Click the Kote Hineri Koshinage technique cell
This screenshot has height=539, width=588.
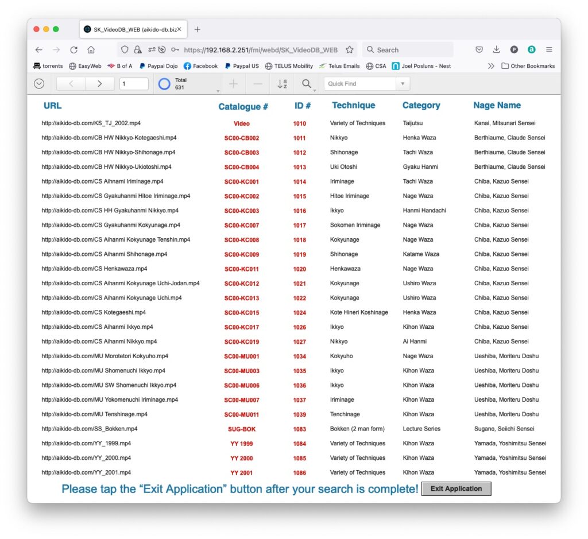(359, 312)
